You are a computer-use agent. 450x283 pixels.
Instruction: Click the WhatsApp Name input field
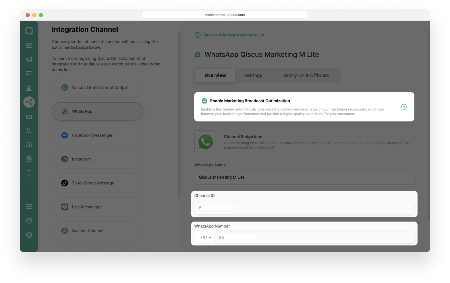(x=304, y=177)
